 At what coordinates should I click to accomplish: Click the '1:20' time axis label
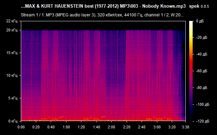[81, 127]
